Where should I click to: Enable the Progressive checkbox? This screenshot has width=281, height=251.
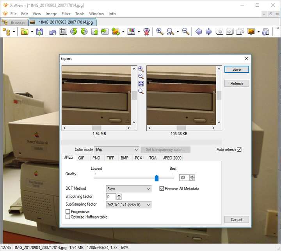(x=68, y=212)
